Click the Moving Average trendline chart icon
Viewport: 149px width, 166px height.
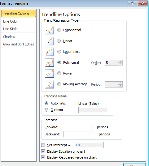[49, 84]
